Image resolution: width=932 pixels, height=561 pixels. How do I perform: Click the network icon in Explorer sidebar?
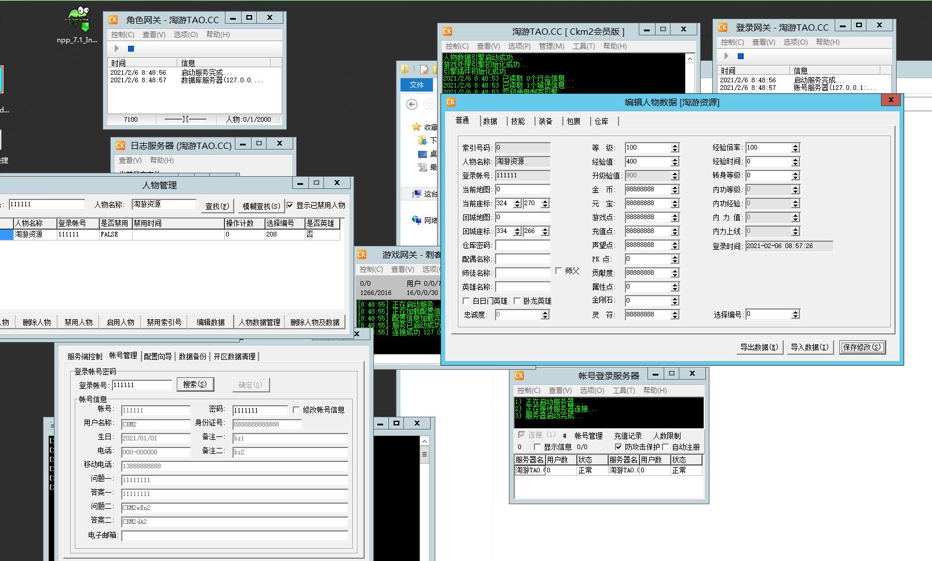(416, 220)
